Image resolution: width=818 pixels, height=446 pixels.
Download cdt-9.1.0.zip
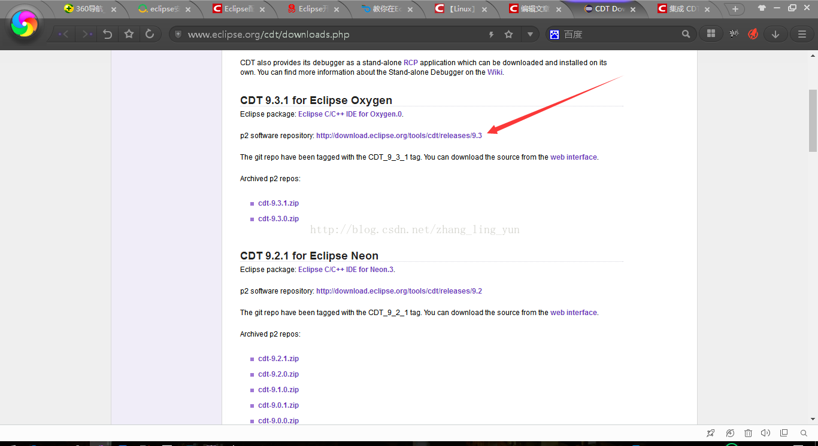278,390
